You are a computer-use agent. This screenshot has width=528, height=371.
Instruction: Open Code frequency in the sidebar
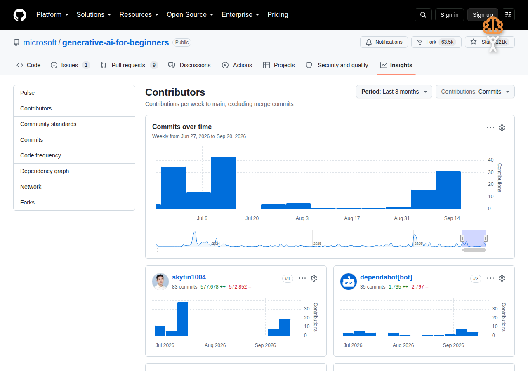coord(74,156)
